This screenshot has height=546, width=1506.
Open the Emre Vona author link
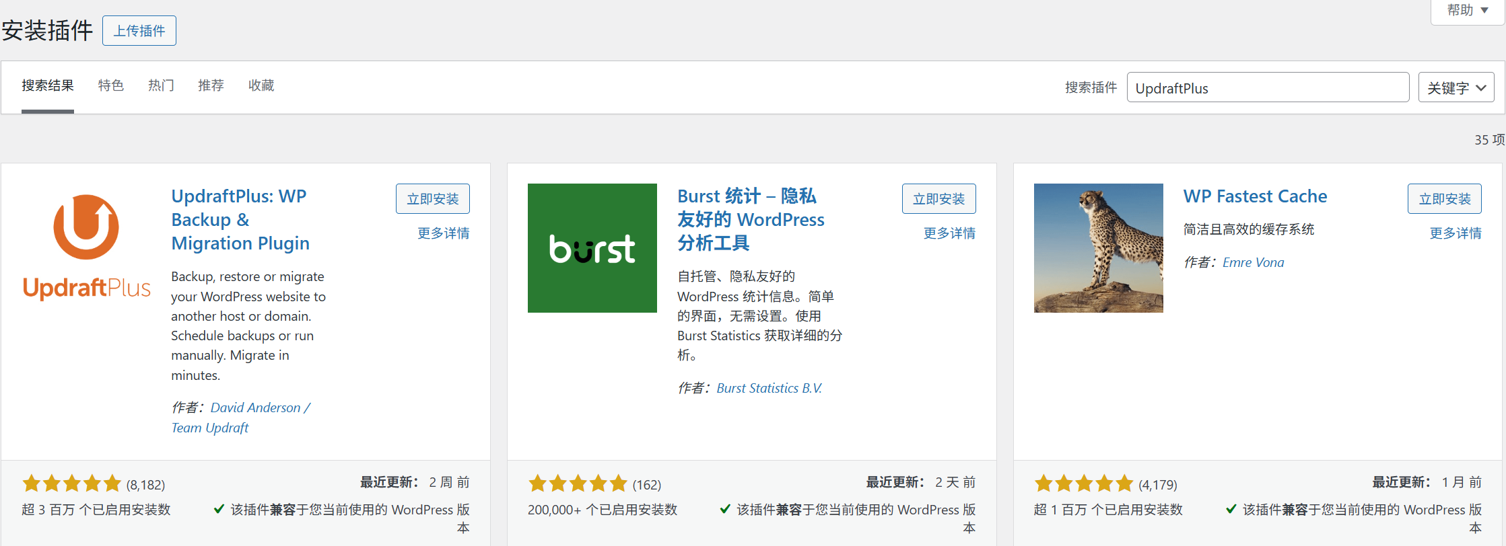pyautogui.click(x=1253, y=263)
